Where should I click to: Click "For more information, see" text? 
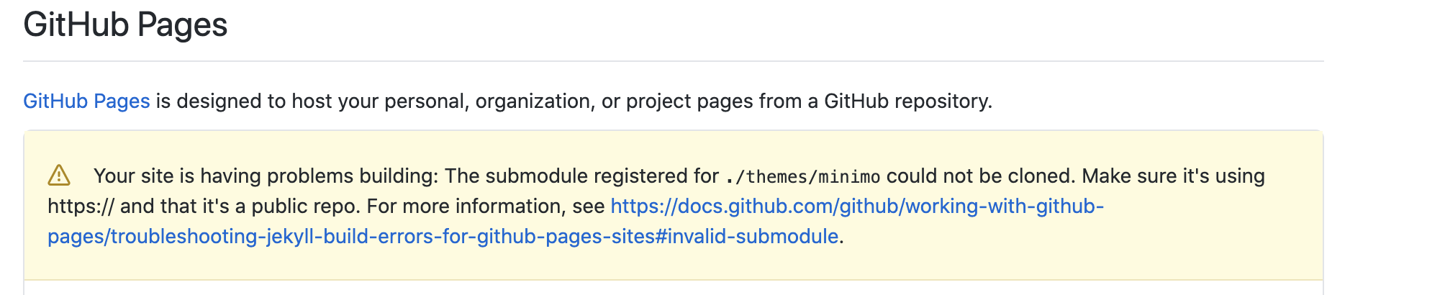coord(486,206)
